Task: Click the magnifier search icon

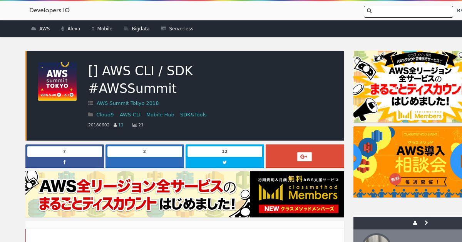Action: point(369,11)
